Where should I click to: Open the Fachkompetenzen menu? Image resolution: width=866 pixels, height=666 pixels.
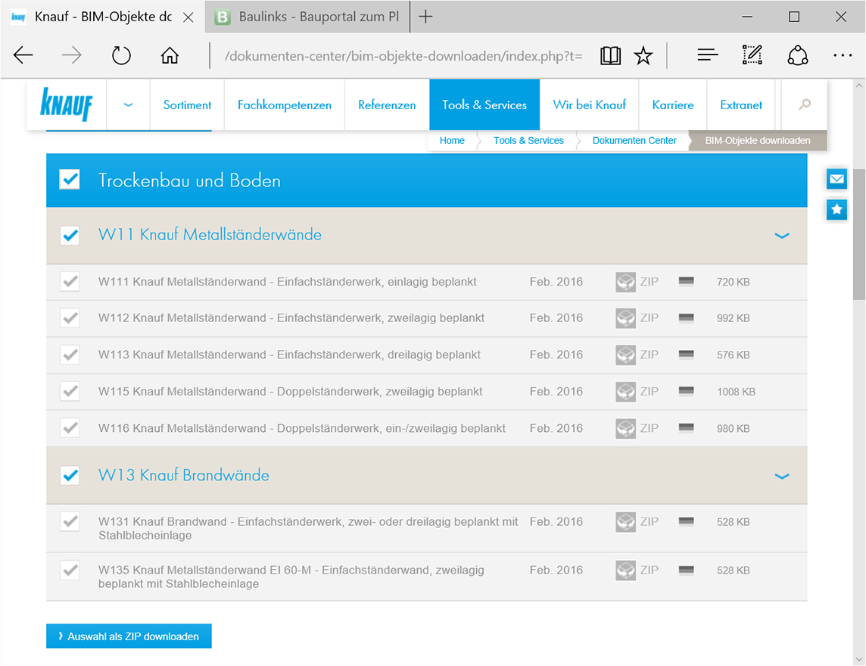click(x=285, y=105)
